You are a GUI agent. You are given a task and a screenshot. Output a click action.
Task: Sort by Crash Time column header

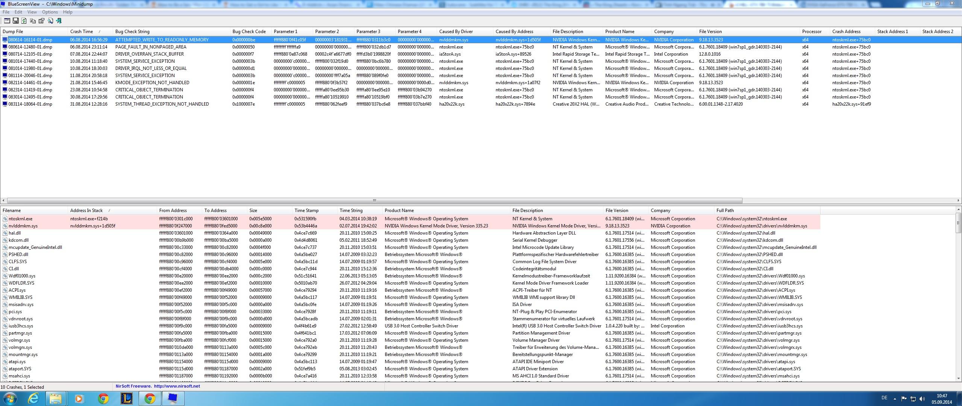(82, 32)
